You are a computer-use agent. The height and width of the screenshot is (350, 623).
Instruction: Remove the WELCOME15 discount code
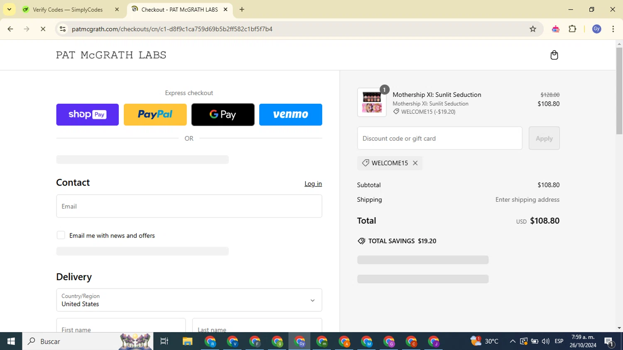415,163
